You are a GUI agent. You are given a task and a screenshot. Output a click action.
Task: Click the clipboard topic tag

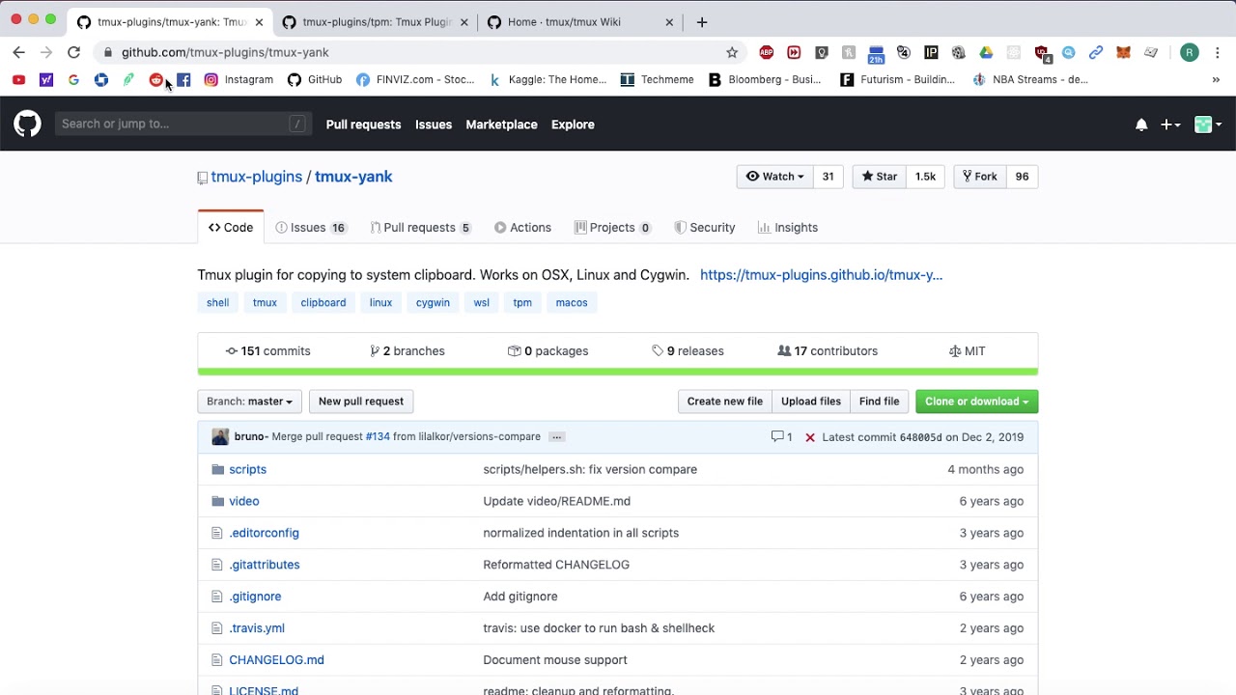(x=323, y=303)
